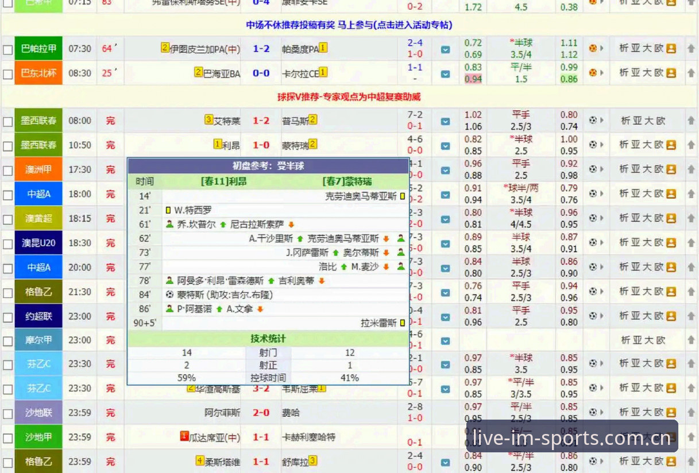Expand the blue dropdown arrow in the 巴东北杯 row
Viewport: 699px width, 473px height.
(x=445, y=74)
